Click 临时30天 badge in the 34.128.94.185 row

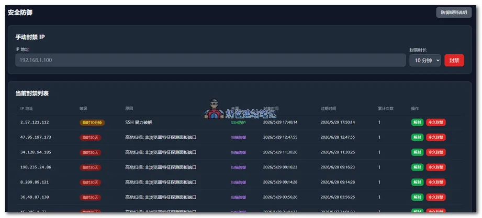coord(91,152)
